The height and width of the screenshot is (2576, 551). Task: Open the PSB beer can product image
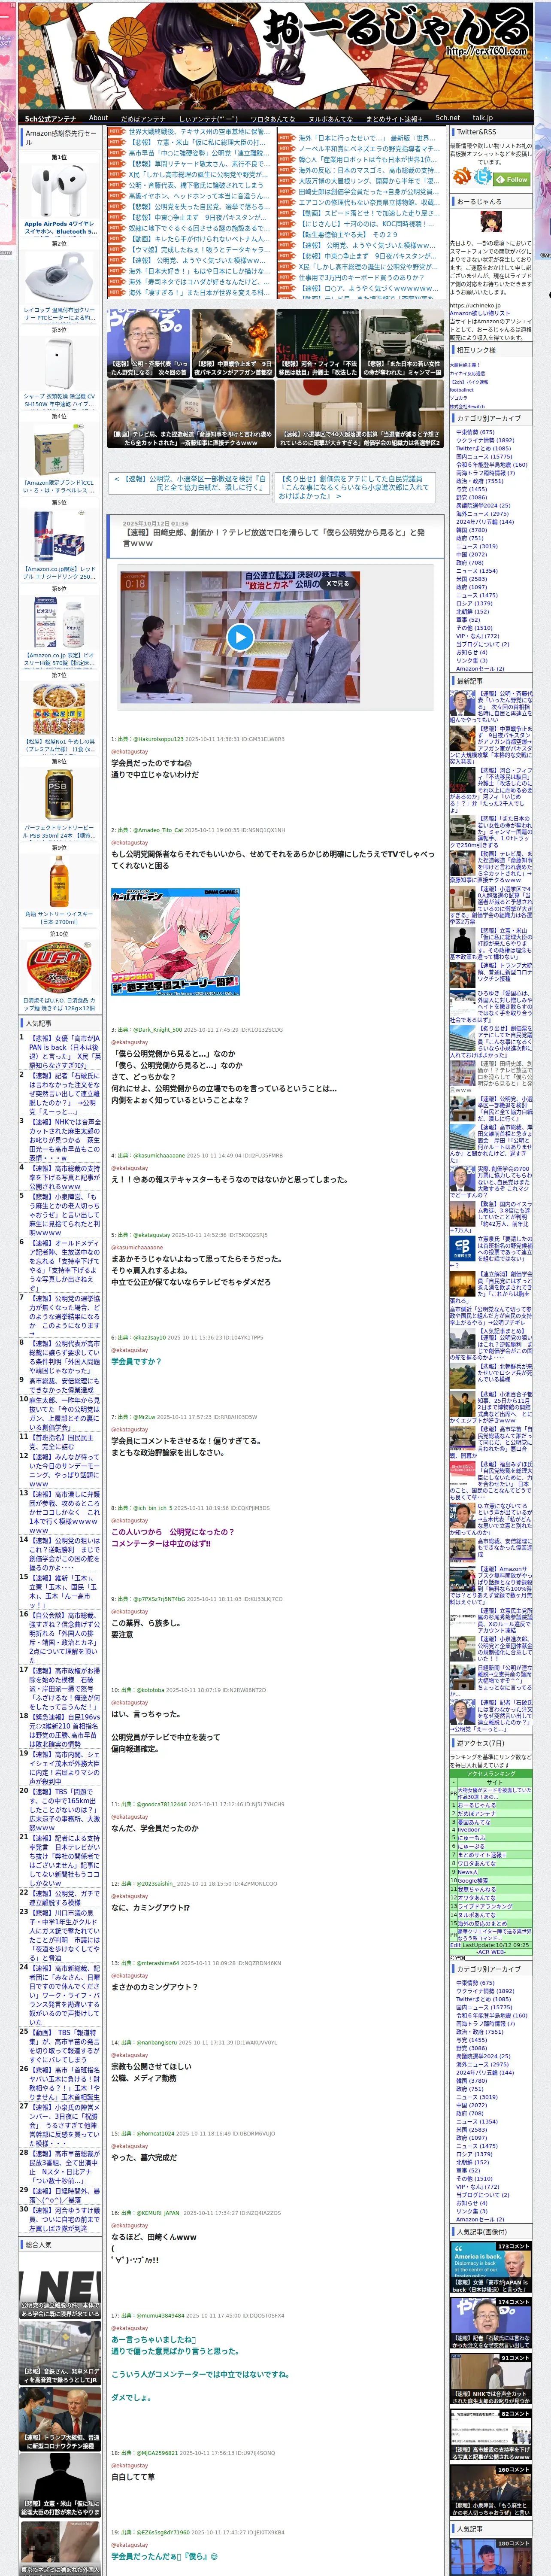click(59, 795)
